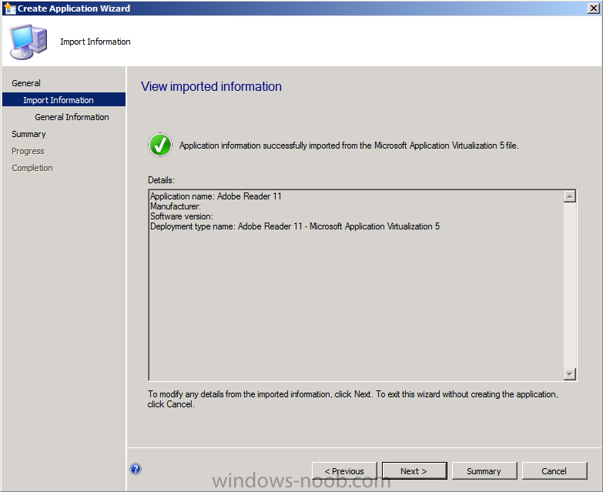Click the 'Application name: Adobe Reader 11' line
Image resolution: width=603 pixels, height=492 pixels.
(216, 196)
